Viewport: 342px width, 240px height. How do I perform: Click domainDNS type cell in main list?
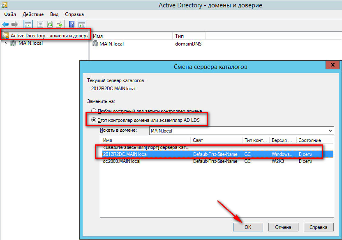point(188,44)
